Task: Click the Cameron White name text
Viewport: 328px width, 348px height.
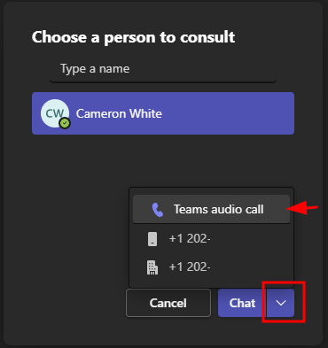Action: coord(119,113)
